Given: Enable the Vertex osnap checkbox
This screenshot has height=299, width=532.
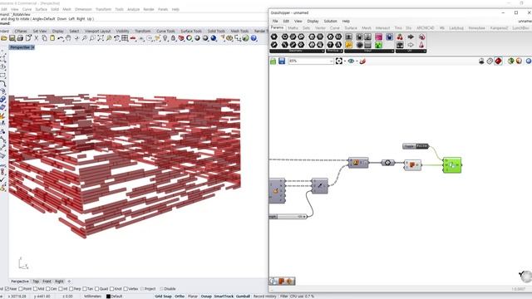Looking at the screenshot, I should click(x=126, y=289).
